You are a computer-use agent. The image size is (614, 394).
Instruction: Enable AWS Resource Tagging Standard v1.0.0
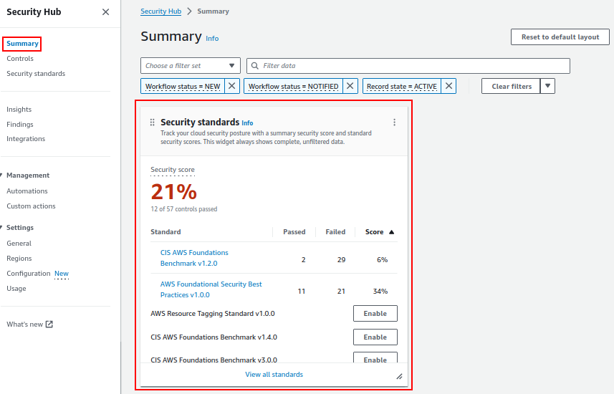click(375, 313)
